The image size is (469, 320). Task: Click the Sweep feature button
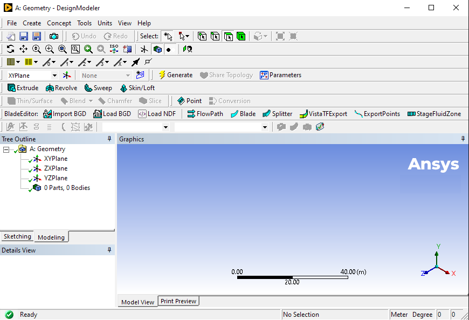click(98, 88)
